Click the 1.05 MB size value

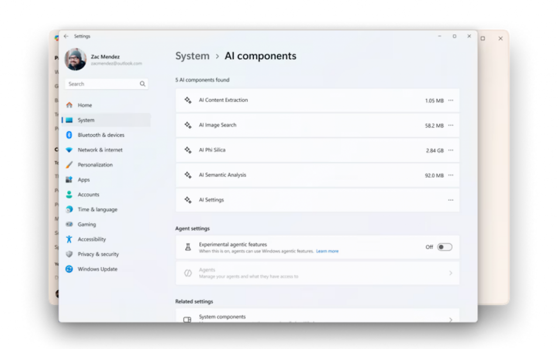434,101
